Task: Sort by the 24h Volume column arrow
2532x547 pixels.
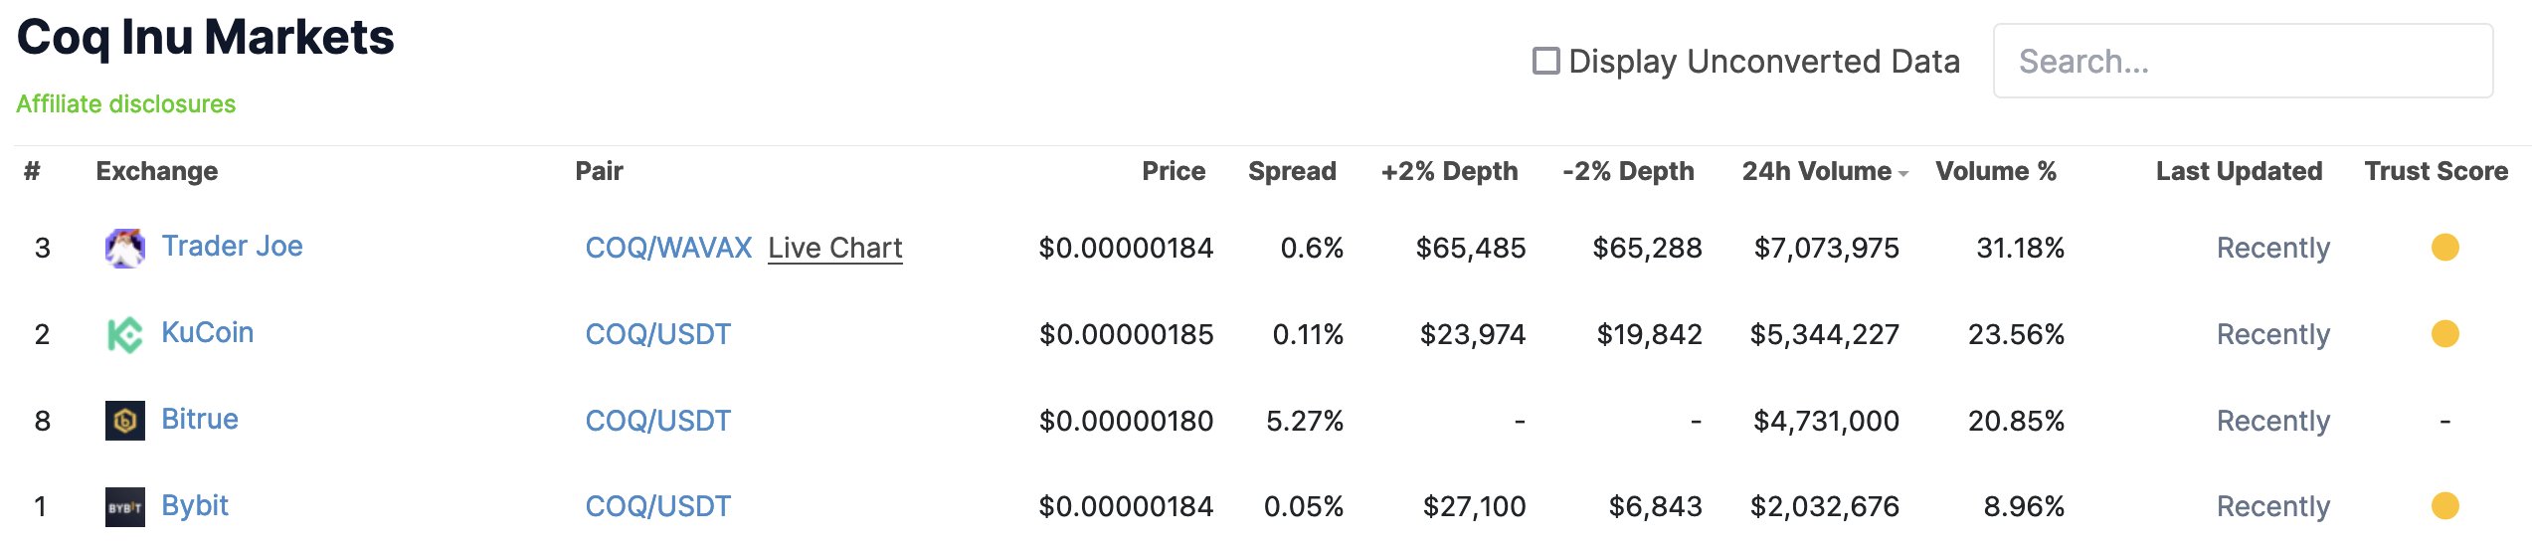Action: [x=1902, y=173]
